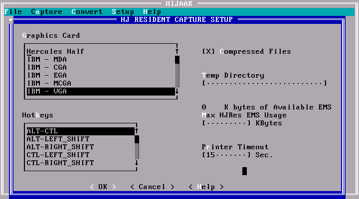
Task: Click the Graphics Card list scrollbar thumb
Action: 177,60
